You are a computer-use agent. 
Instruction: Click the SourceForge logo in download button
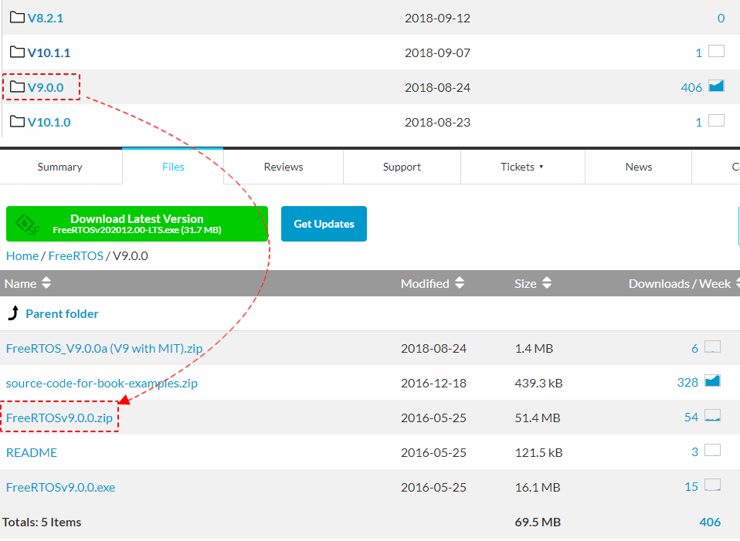pyautogui.click(x=26, y=224)
